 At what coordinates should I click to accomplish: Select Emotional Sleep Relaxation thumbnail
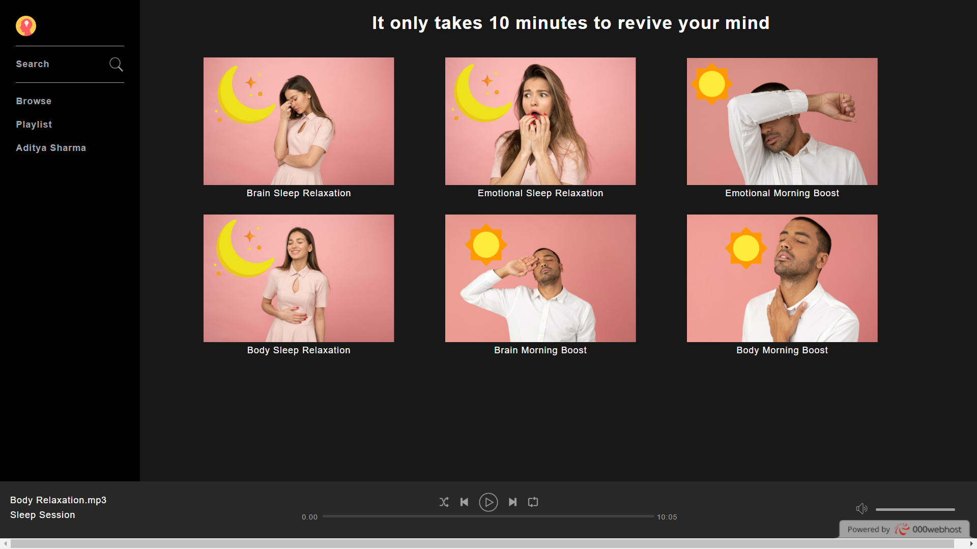540,121
